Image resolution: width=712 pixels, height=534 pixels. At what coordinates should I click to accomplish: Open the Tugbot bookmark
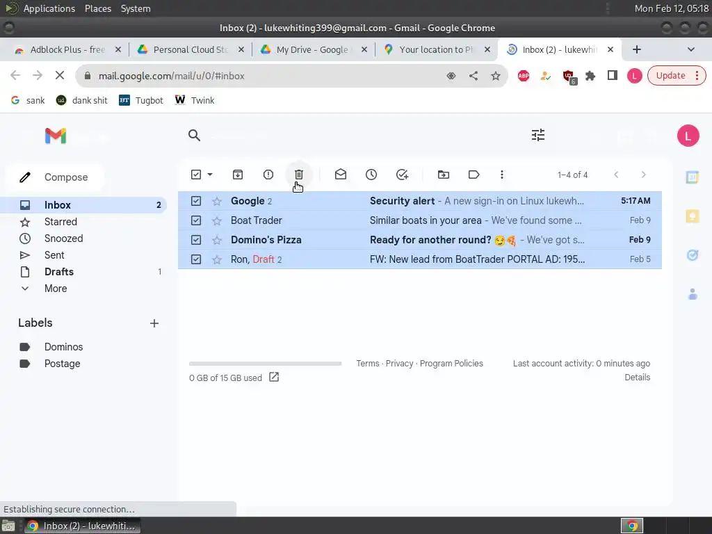pyautogui.click(x=140, y=100)
